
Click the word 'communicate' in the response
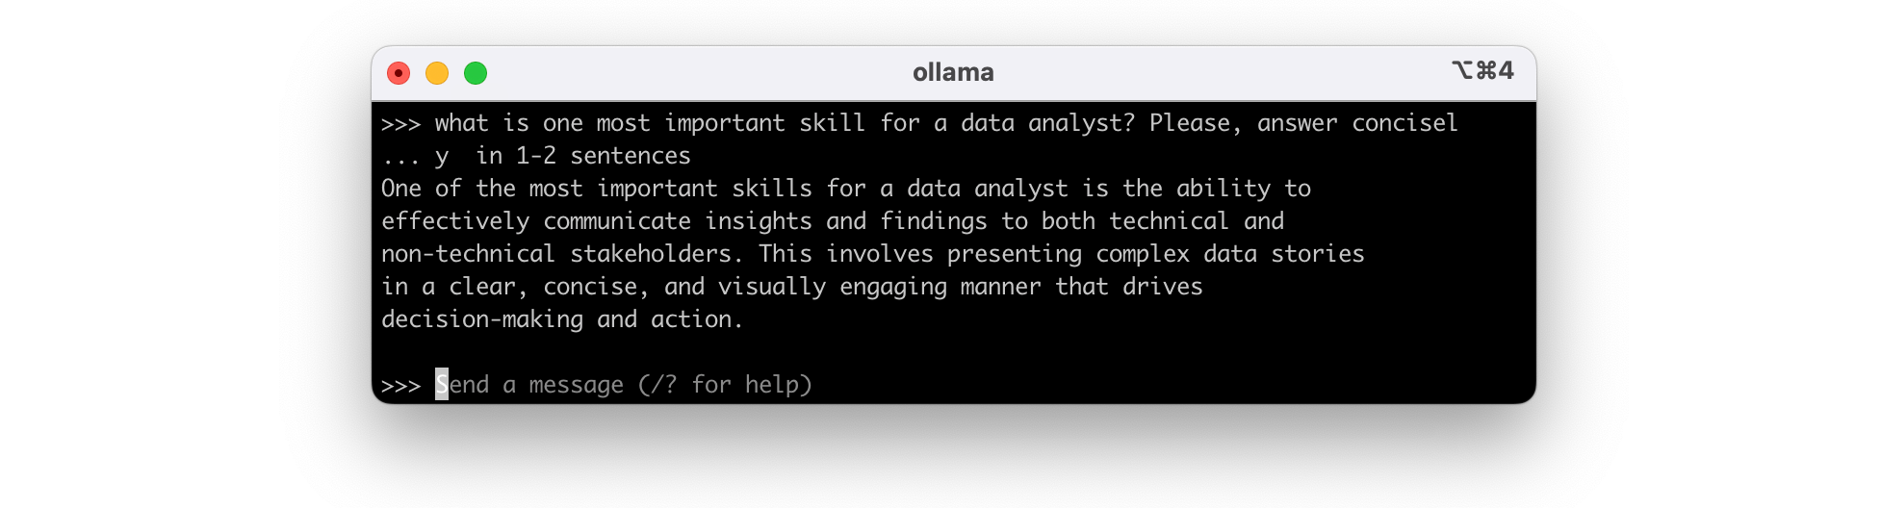(617, 221)
